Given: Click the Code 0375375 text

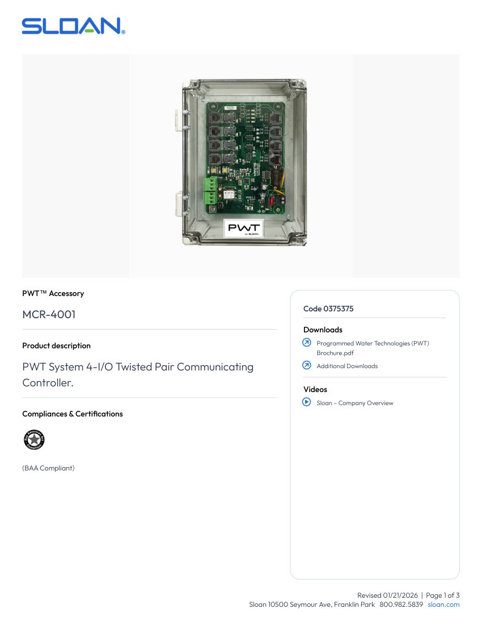Looking at the screenshot, I should pyautogui.click(x=328, y=309).
